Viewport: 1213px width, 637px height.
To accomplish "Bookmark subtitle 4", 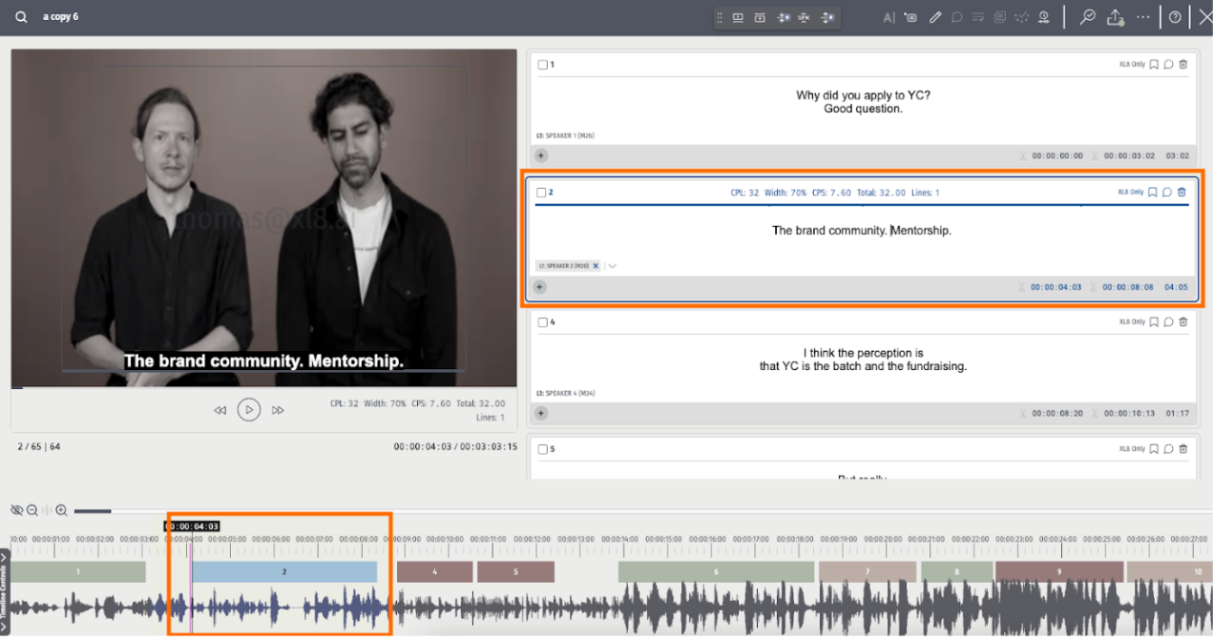I will pyautogui.click(x=1154, y=322).
